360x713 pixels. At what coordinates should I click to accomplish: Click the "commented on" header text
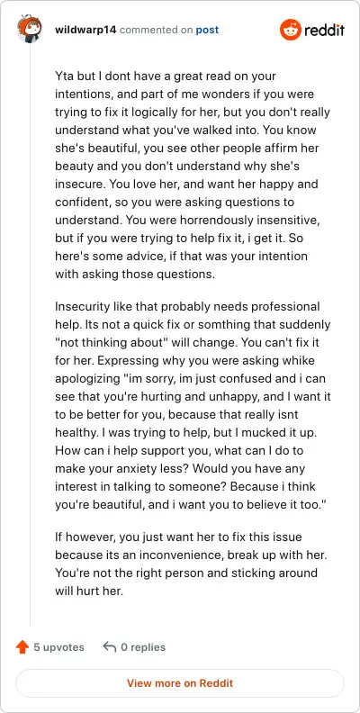(156, 30)
